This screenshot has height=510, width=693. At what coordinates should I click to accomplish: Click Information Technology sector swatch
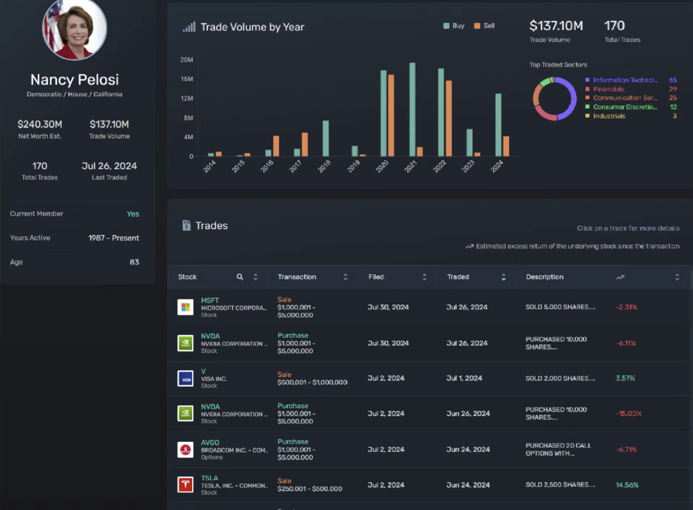point(587,80)
